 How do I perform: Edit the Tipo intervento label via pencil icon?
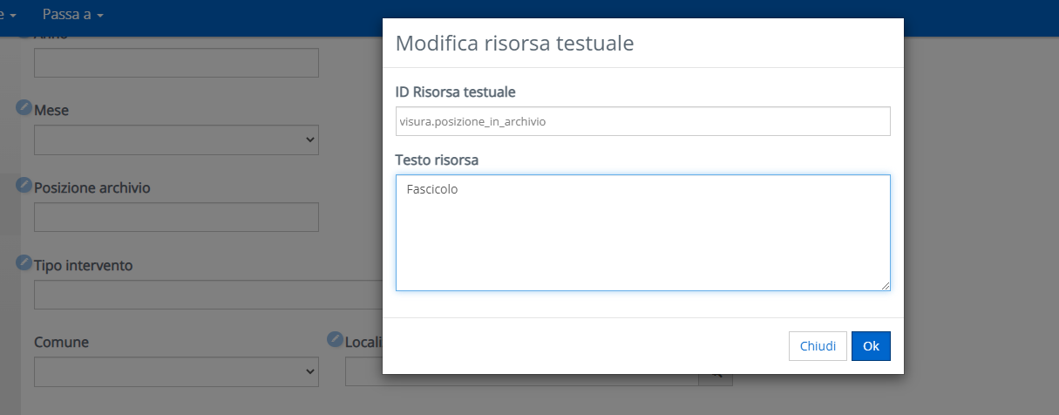pyautogui.click(x=24, y=262)
